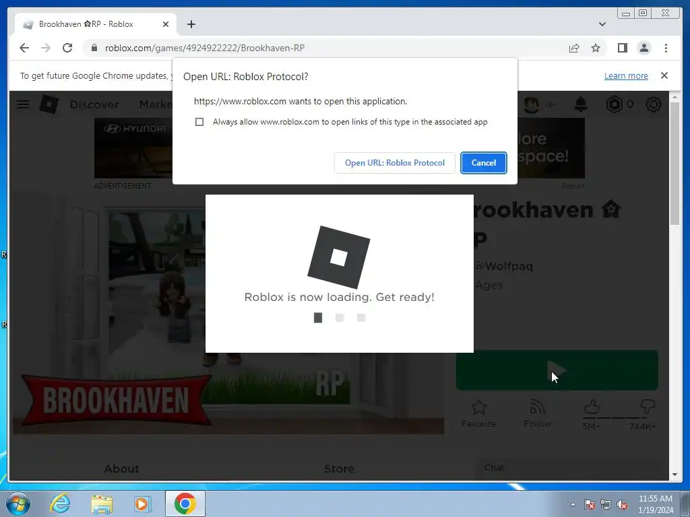The height and width of the screenshot is (517, 690).
Task: Click the green Play button
Action: tap(557, 370)
